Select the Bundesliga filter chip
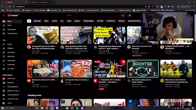The height and width of the screenshot is (110, 196). (37, 21)
